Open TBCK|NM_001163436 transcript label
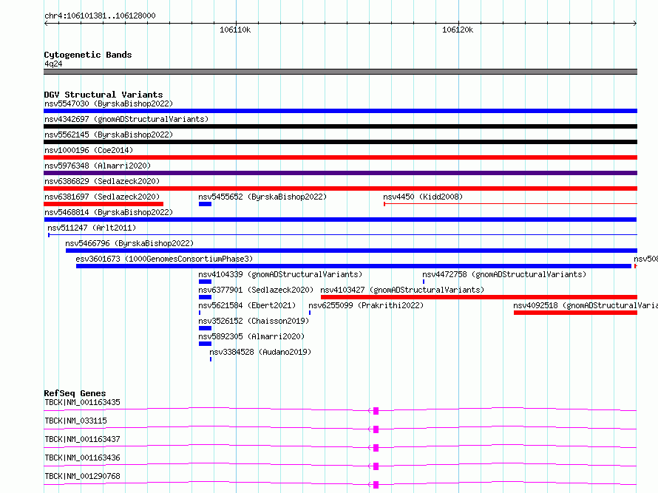The height and width of the screenshot is (493, 658). pyautogui.click(x=82, y=458)
